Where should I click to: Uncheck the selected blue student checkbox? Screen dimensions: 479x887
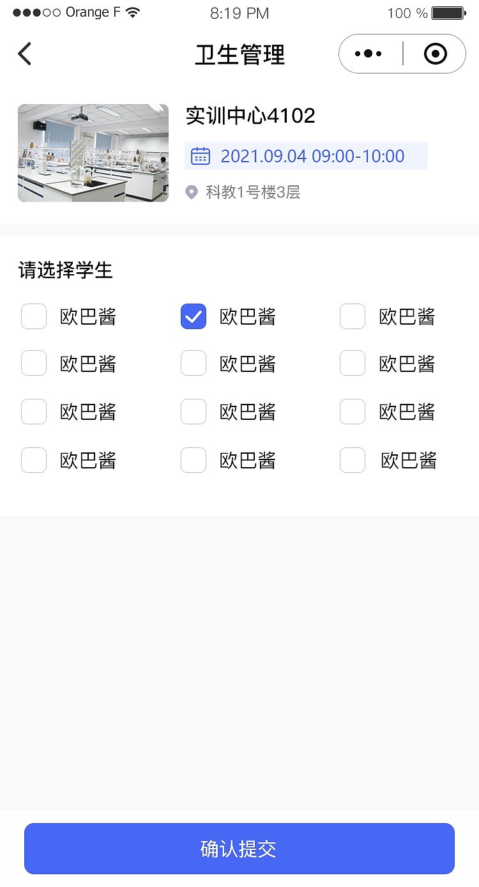tap(194, 316)
